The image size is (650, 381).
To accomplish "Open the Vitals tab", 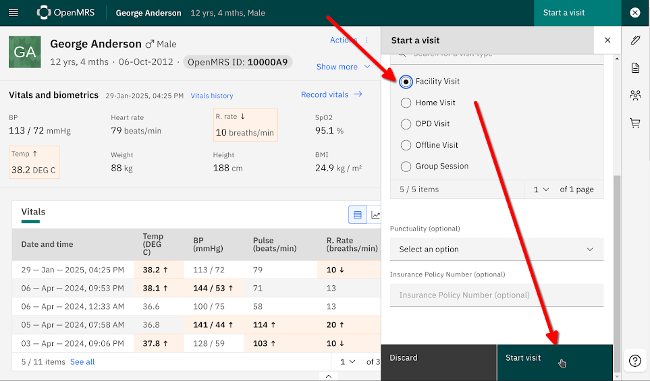I will point(33,212).
